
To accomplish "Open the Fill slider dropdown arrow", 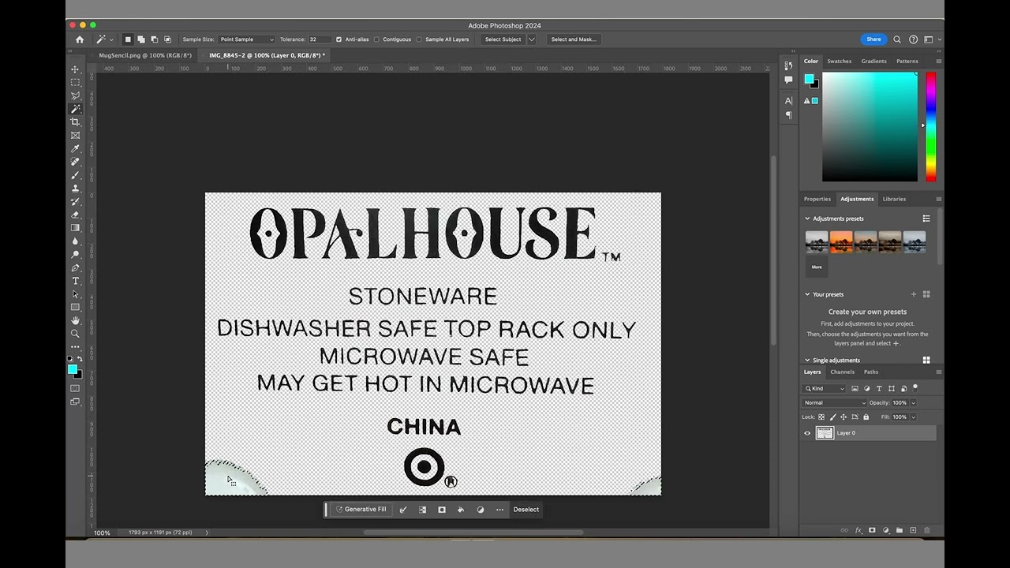I will 914,417.
